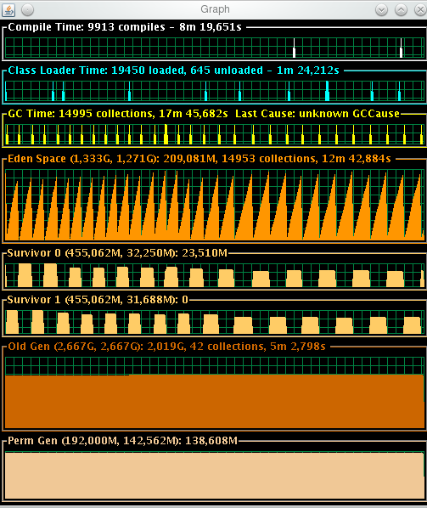Click the GC Time collections header label
The width and height of the screenshot is (427, 508).
[204, 114]
